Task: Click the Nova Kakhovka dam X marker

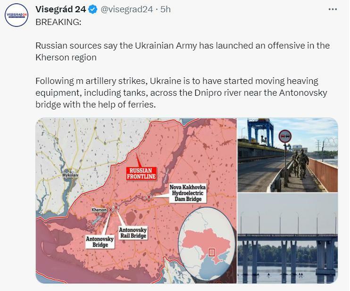Action: tap(149, 197)
